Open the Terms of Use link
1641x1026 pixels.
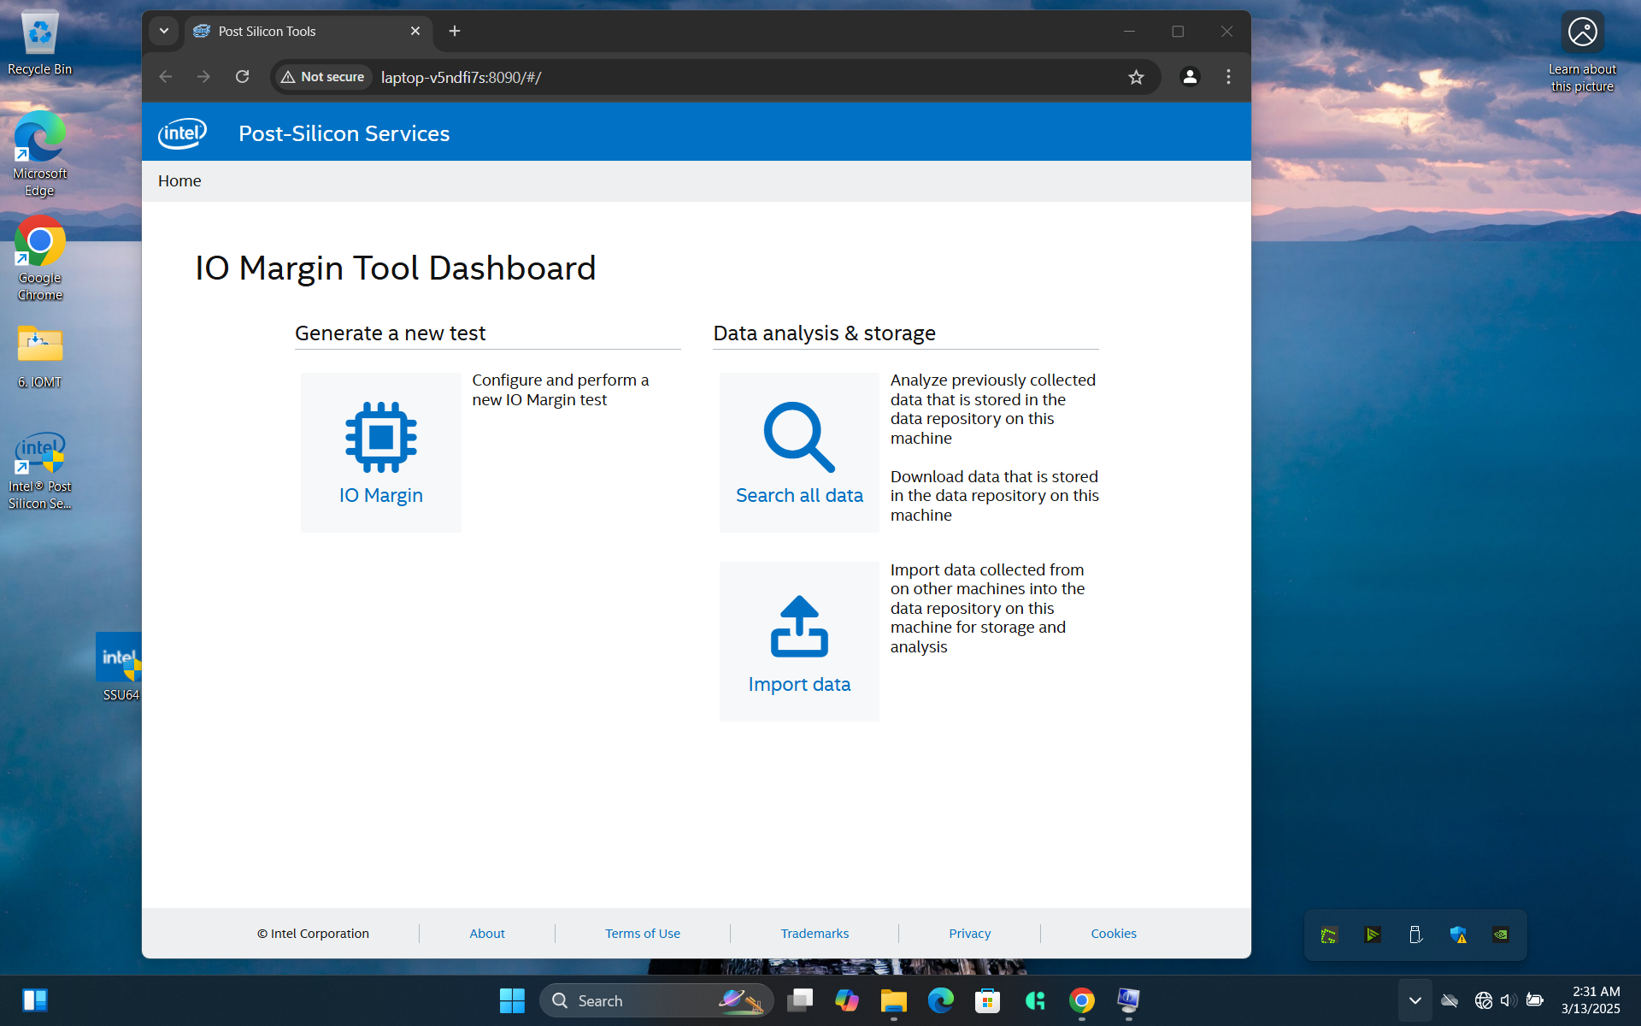click(x=642, y=934)
